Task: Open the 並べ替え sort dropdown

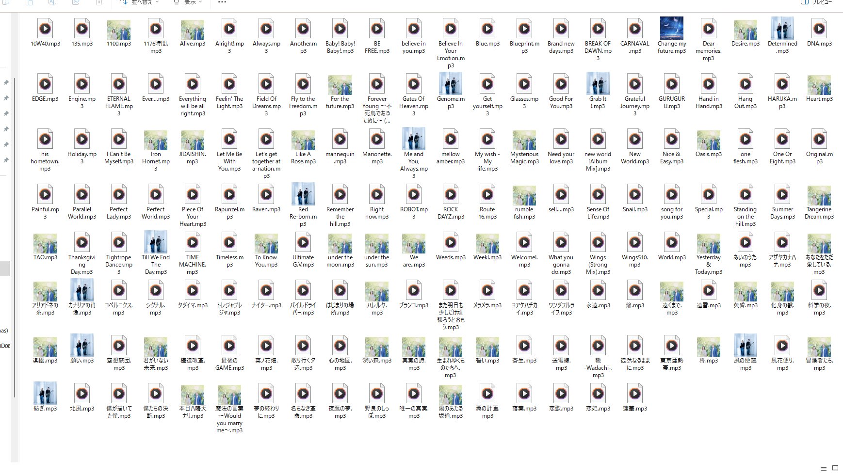Action: coord(139,2)
